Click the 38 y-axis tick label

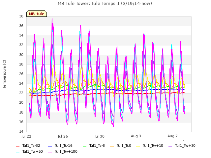[21, 16]
